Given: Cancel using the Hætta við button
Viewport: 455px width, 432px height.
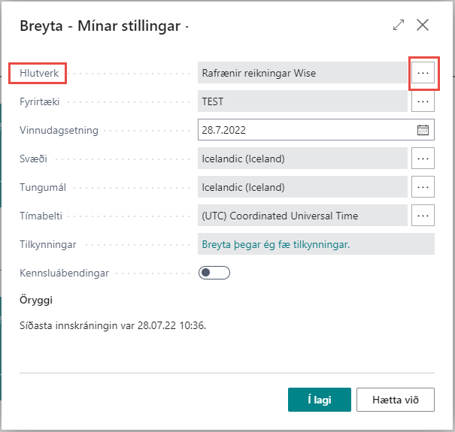Looking at the screenshot, I should [396, 400].
